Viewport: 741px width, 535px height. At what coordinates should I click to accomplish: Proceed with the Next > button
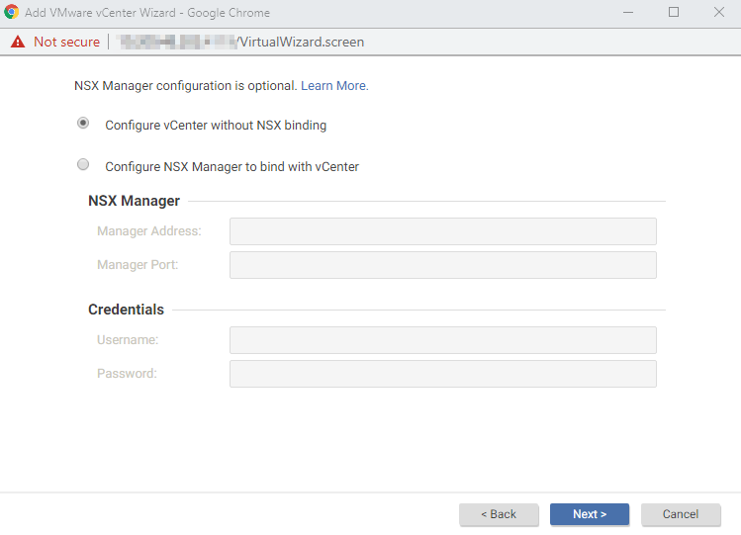[x=589, y=514]
